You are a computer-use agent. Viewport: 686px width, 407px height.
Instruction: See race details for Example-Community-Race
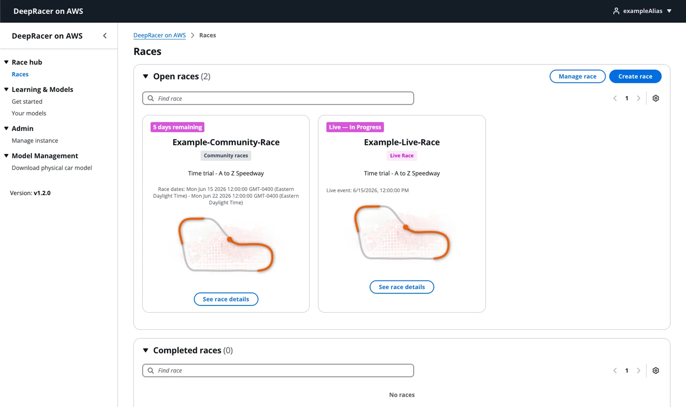226,299
